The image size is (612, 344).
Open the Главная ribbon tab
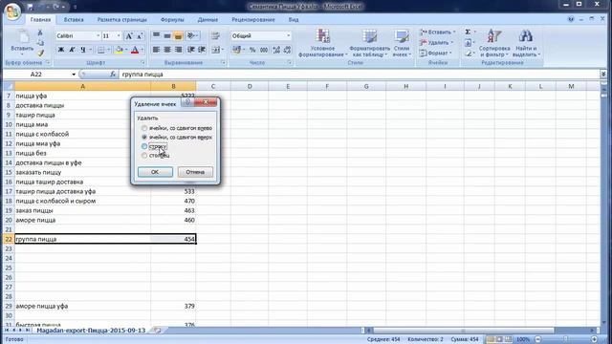click(x=40, y=19)
